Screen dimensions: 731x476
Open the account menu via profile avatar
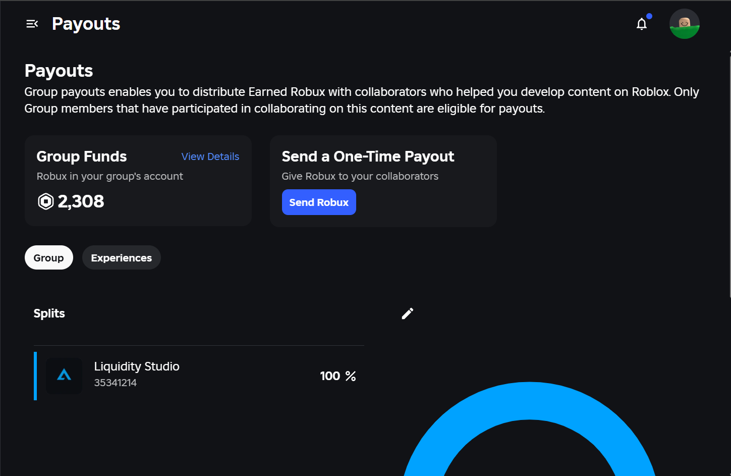[684, 23]
